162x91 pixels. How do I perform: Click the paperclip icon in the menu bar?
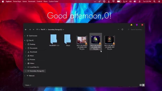pos(99,2)
